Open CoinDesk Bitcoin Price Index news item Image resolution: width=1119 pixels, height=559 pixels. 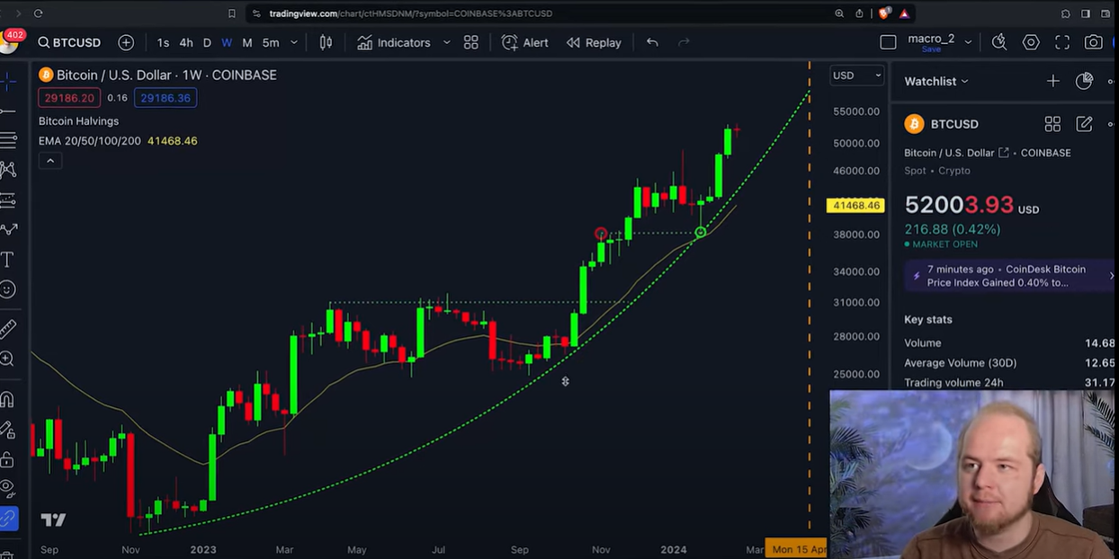click(x=1007, y=276)
